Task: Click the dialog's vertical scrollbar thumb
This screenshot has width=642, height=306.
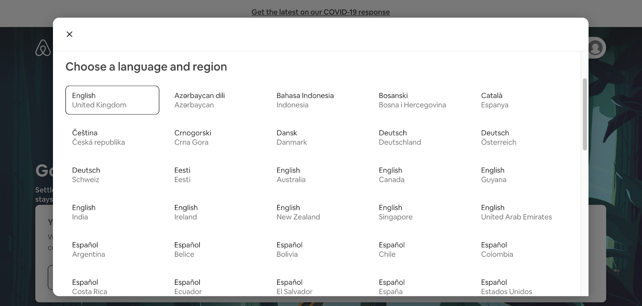Action: (585, 114)
